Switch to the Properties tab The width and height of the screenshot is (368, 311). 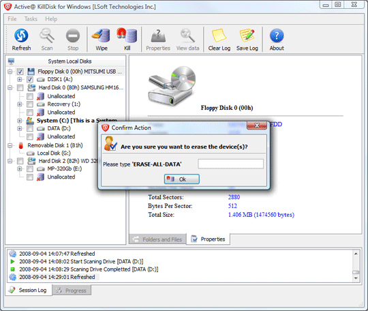tap(208, 239)
